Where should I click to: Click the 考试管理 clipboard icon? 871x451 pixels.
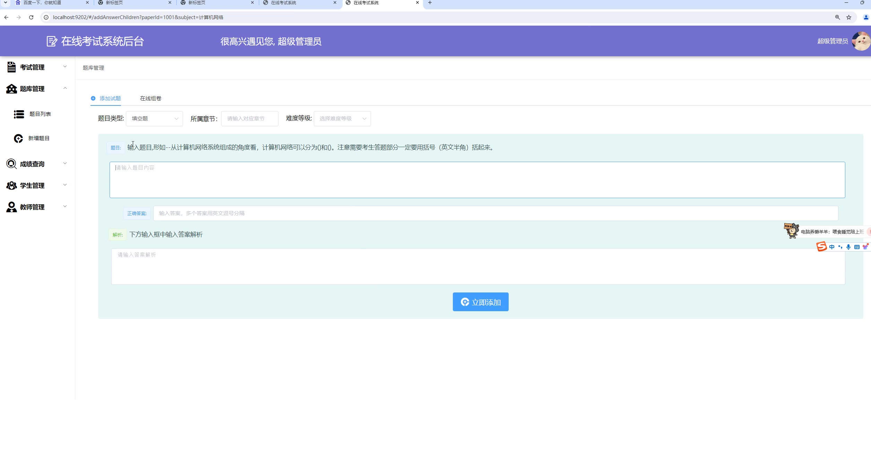tap(11, 67)
